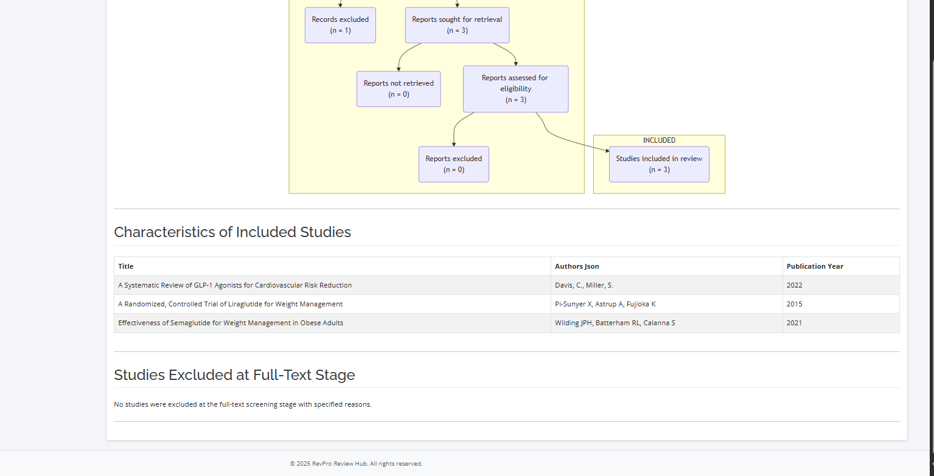Click the Wilding JPH authors cell
This screenshot has height=476, width=934.
point(615,323)
